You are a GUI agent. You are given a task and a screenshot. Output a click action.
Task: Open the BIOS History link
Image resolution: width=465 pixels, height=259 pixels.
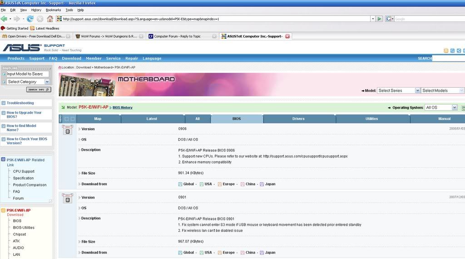click(123, 108)
